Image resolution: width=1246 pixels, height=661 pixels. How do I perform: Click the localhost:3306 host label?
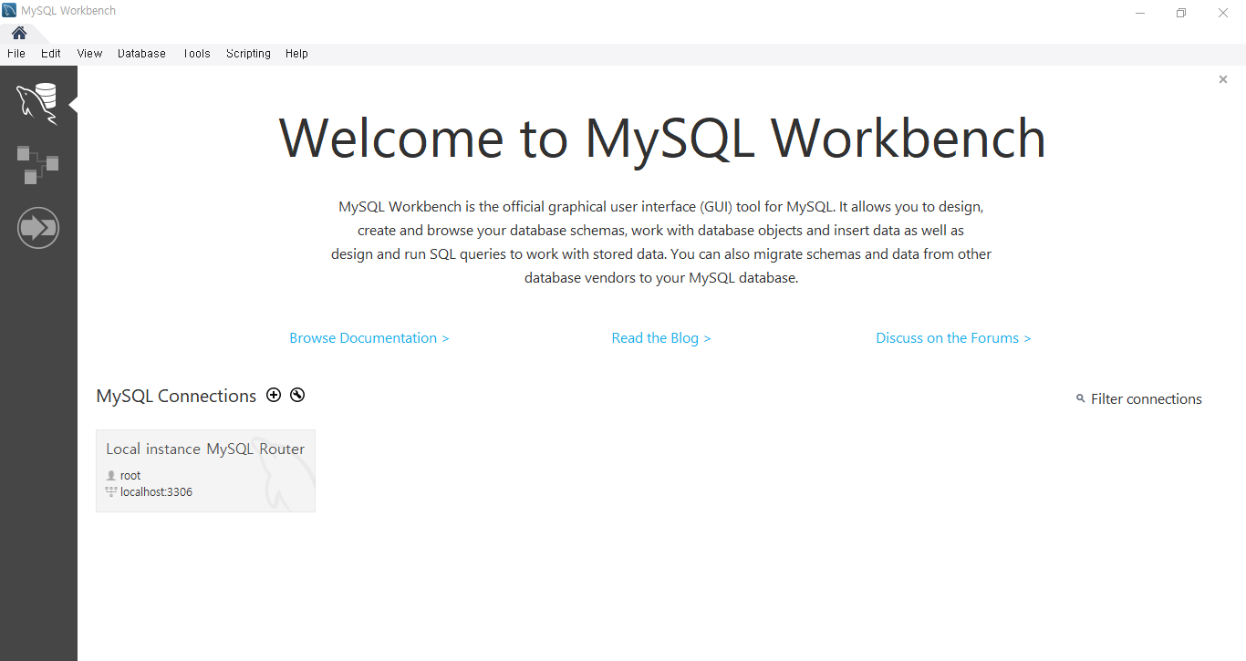156,491
